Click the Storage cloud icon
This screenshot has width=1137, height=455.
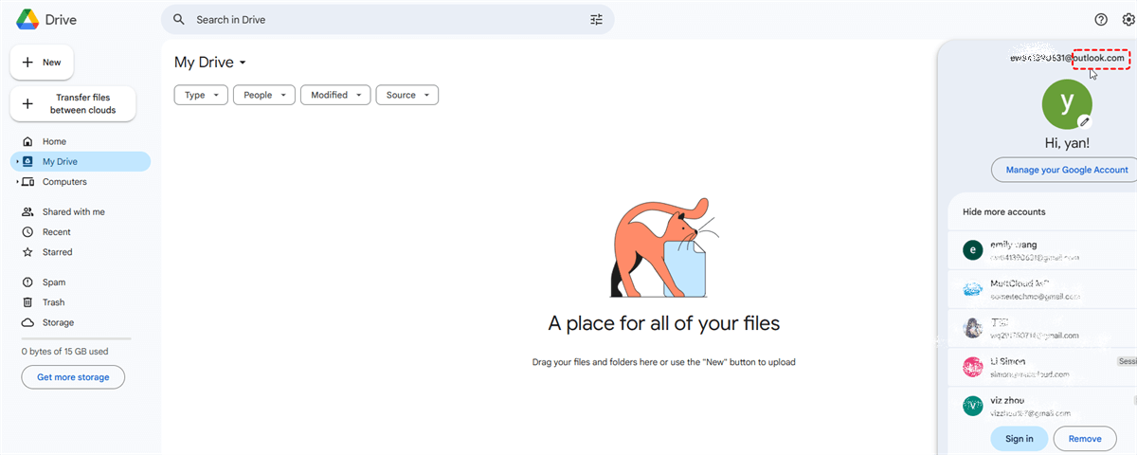[27, 322]
